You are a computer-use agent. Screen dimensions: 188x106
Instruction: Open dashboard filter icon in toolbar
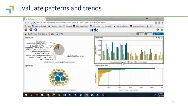click(x=52, y=34)
